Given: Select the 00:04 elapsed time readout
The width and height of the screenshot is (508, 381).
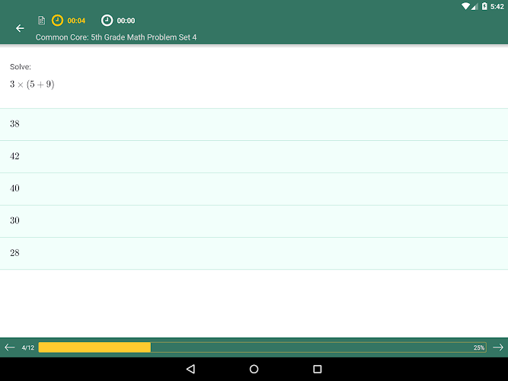Looking at the screenshot, I should (76, 21).
